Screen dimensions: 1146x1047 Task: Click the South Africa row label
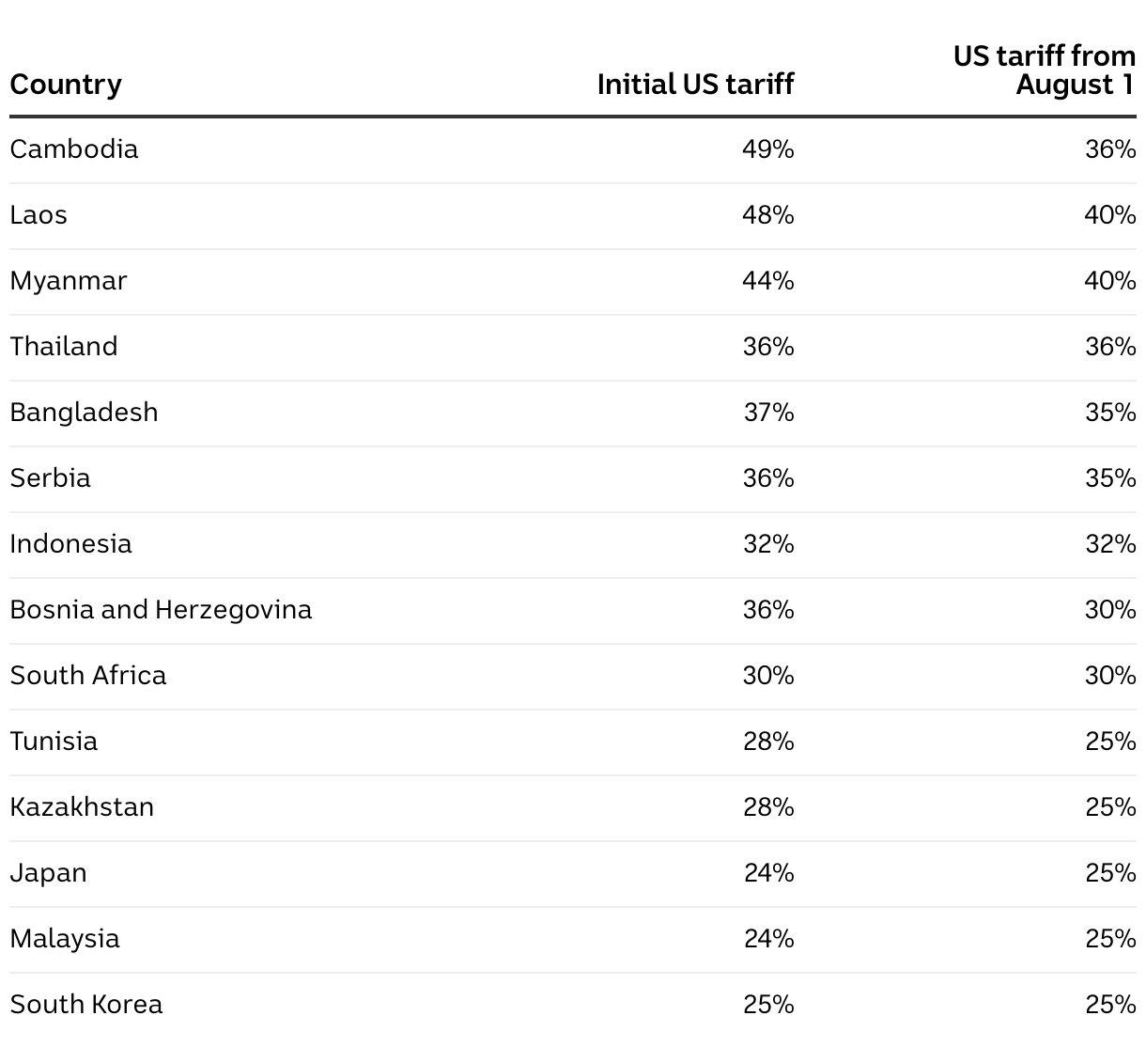88,676
